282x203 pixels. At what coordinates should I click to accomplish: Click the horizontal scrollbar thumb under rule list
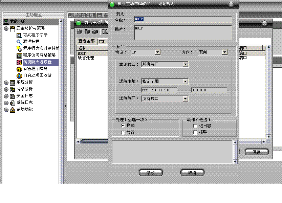click(94, 142)
